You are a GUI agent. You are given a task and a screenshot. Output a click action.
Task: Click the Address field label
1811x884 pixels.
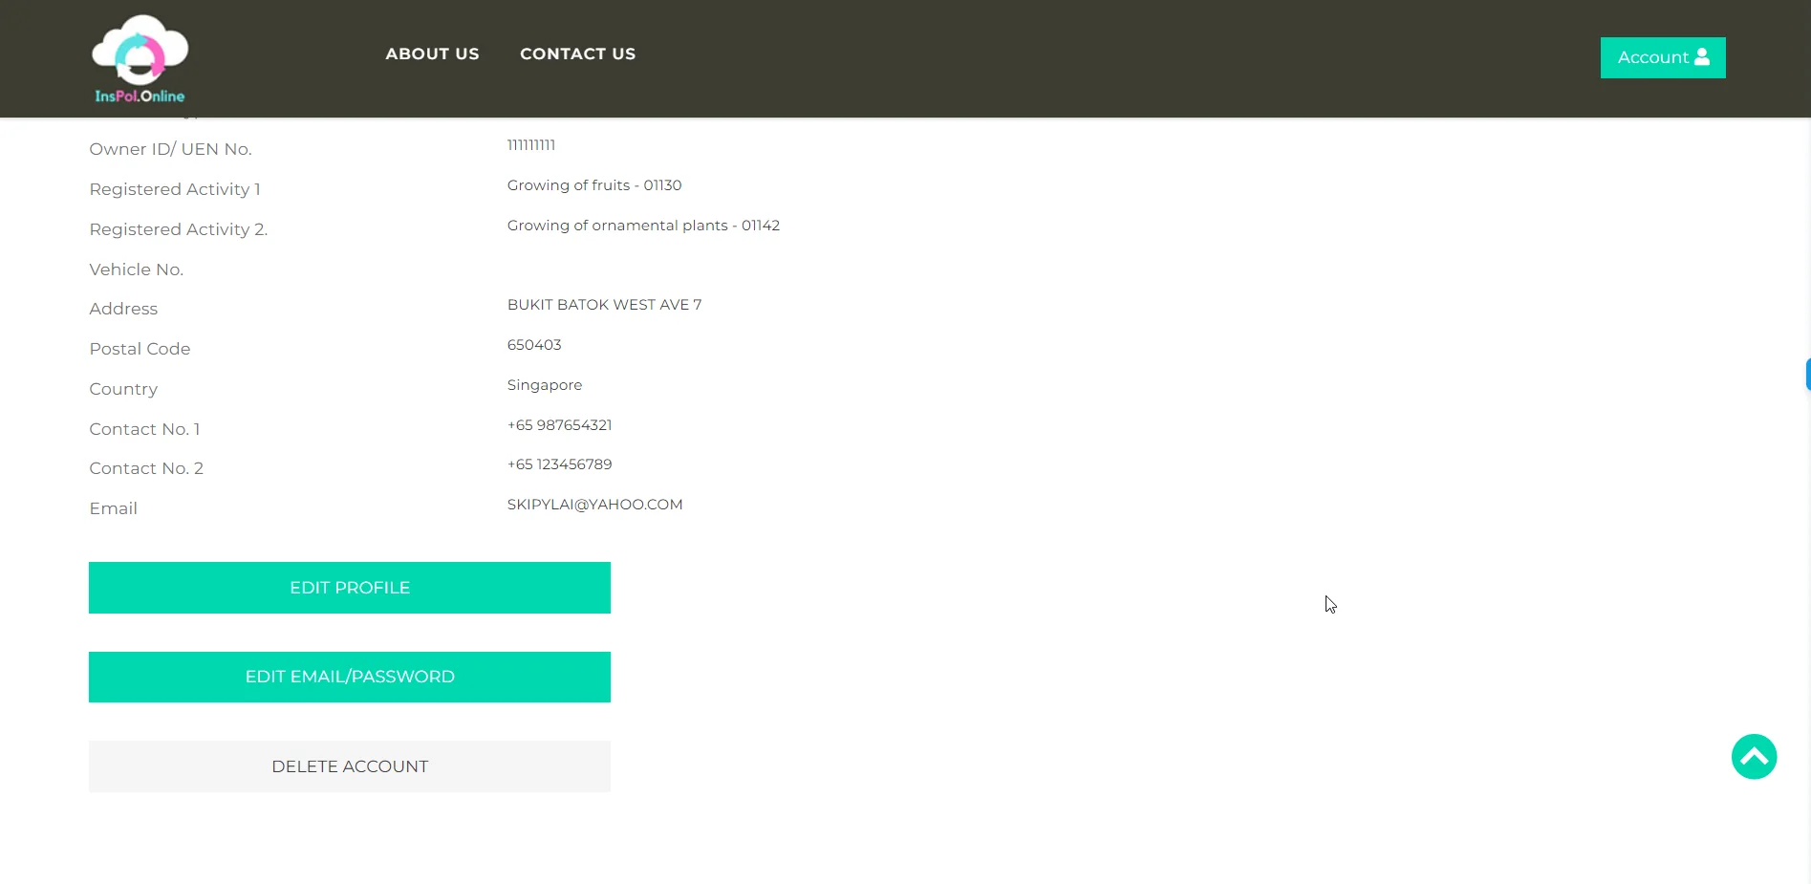[x=123, y=309]
